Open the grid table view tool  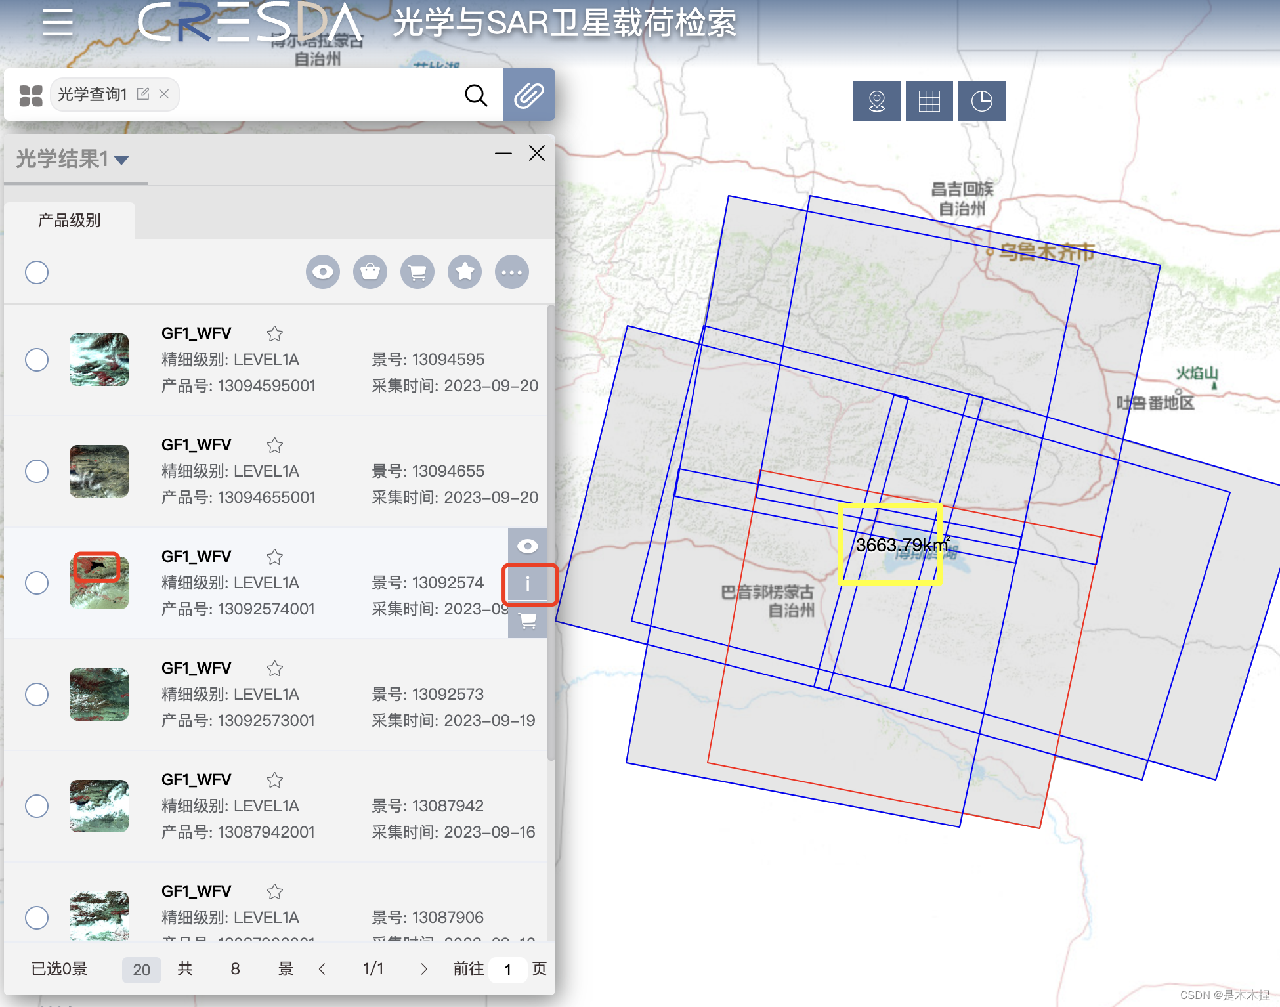pos(929,101)
